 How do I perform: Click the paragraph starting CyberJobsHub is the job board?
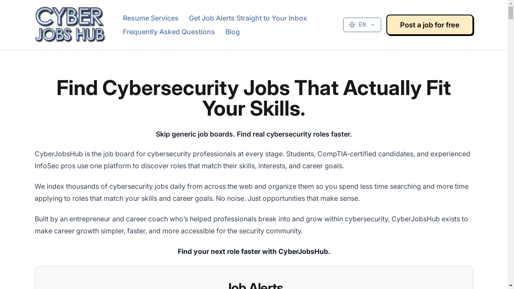tap(253, 160)
